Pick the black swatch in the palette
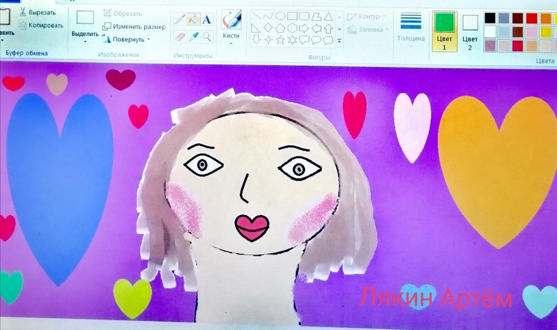The image size is (557, 330). click(x=490, y=18)
